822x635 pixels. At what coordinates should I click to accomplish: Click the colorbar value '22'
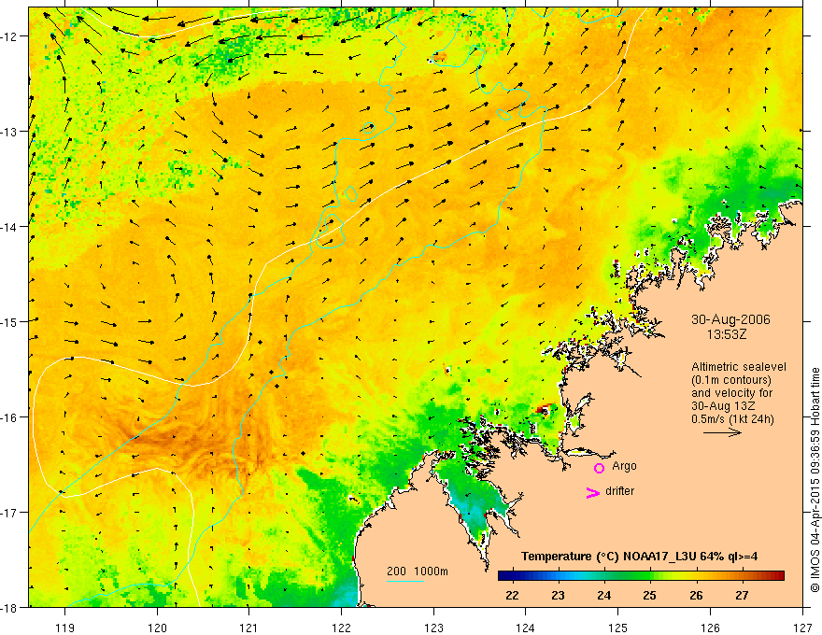(512, 595)
